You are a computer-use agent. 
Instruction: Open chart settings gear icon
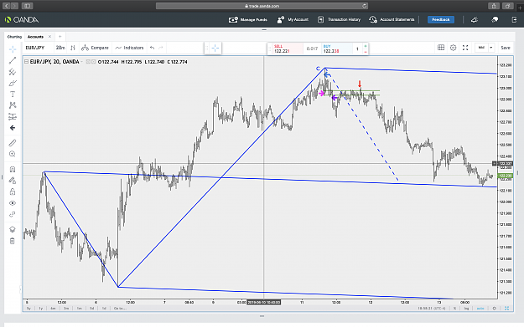click(453, 48)
